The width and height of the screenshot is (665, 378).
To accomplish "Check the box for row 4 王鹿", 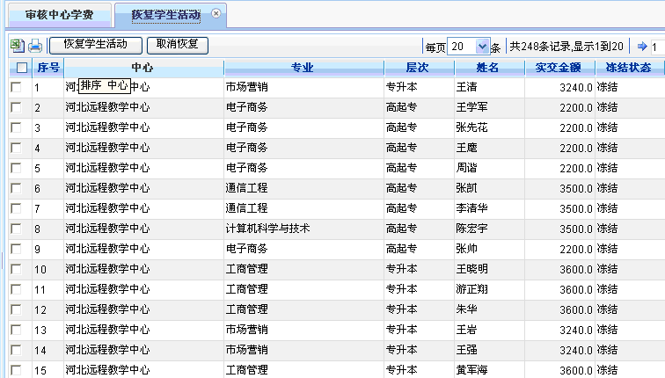I will (x=16, y=148).
